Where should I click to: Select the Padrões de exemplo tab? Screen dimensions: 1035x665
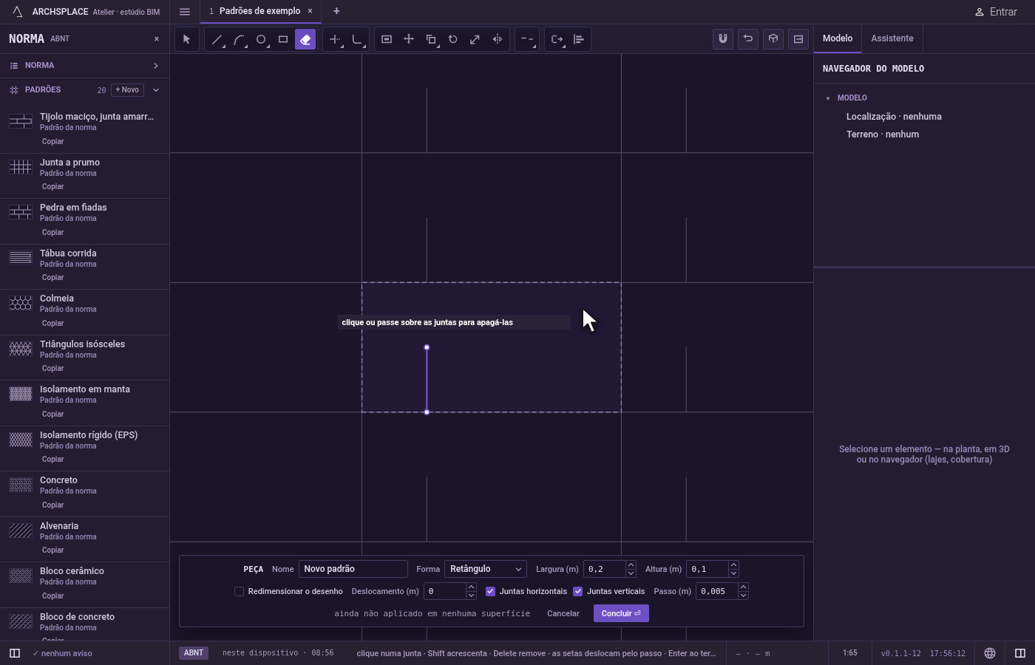coord(260,11)
